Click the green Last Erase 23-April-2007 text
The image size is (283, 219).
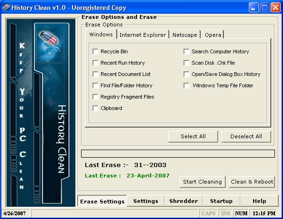point(127,176)
